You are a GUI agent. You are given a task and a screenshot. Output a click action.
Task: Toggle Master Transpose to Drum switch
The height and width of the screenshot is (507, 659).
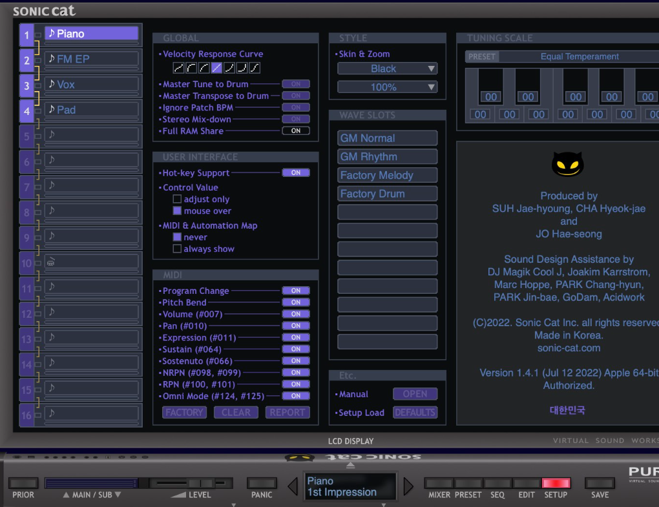pyautogui.click(x=296, y=96)
